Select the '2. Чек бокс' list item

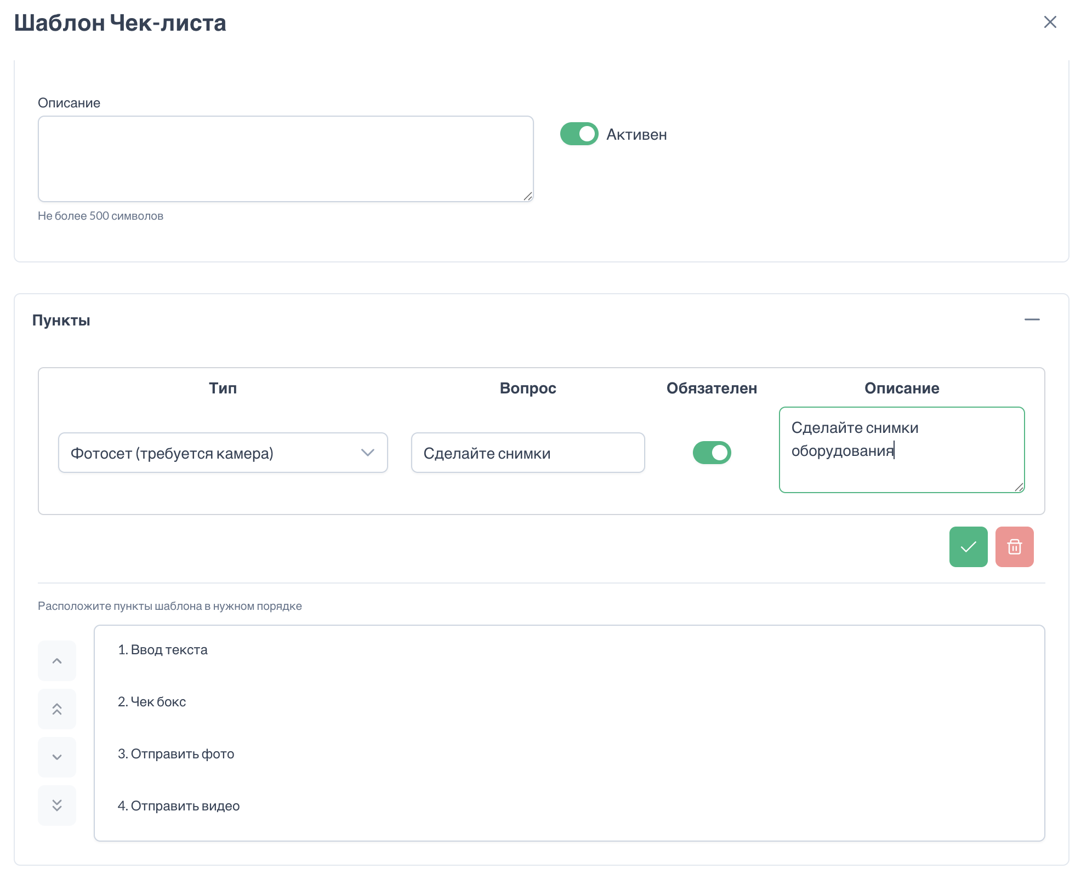coord(152,702)
